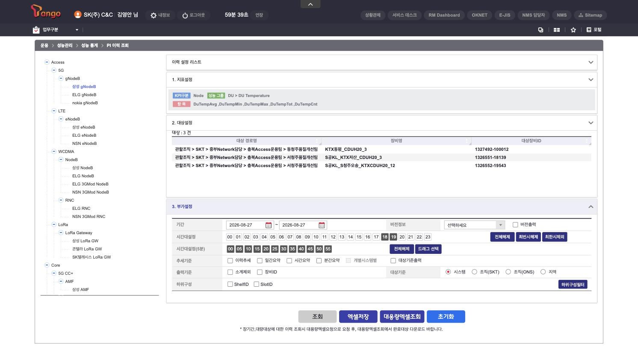Image resolution: width=638 pixels, height=347 pixels.
Task: Open the start date calendar picker
Action: coord(269,225)
